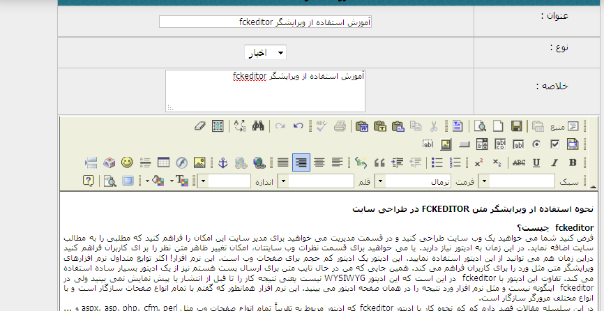Viewport: 604px width, 311px height.
Task: Click the About question mark icon
Action: (89, 181)
